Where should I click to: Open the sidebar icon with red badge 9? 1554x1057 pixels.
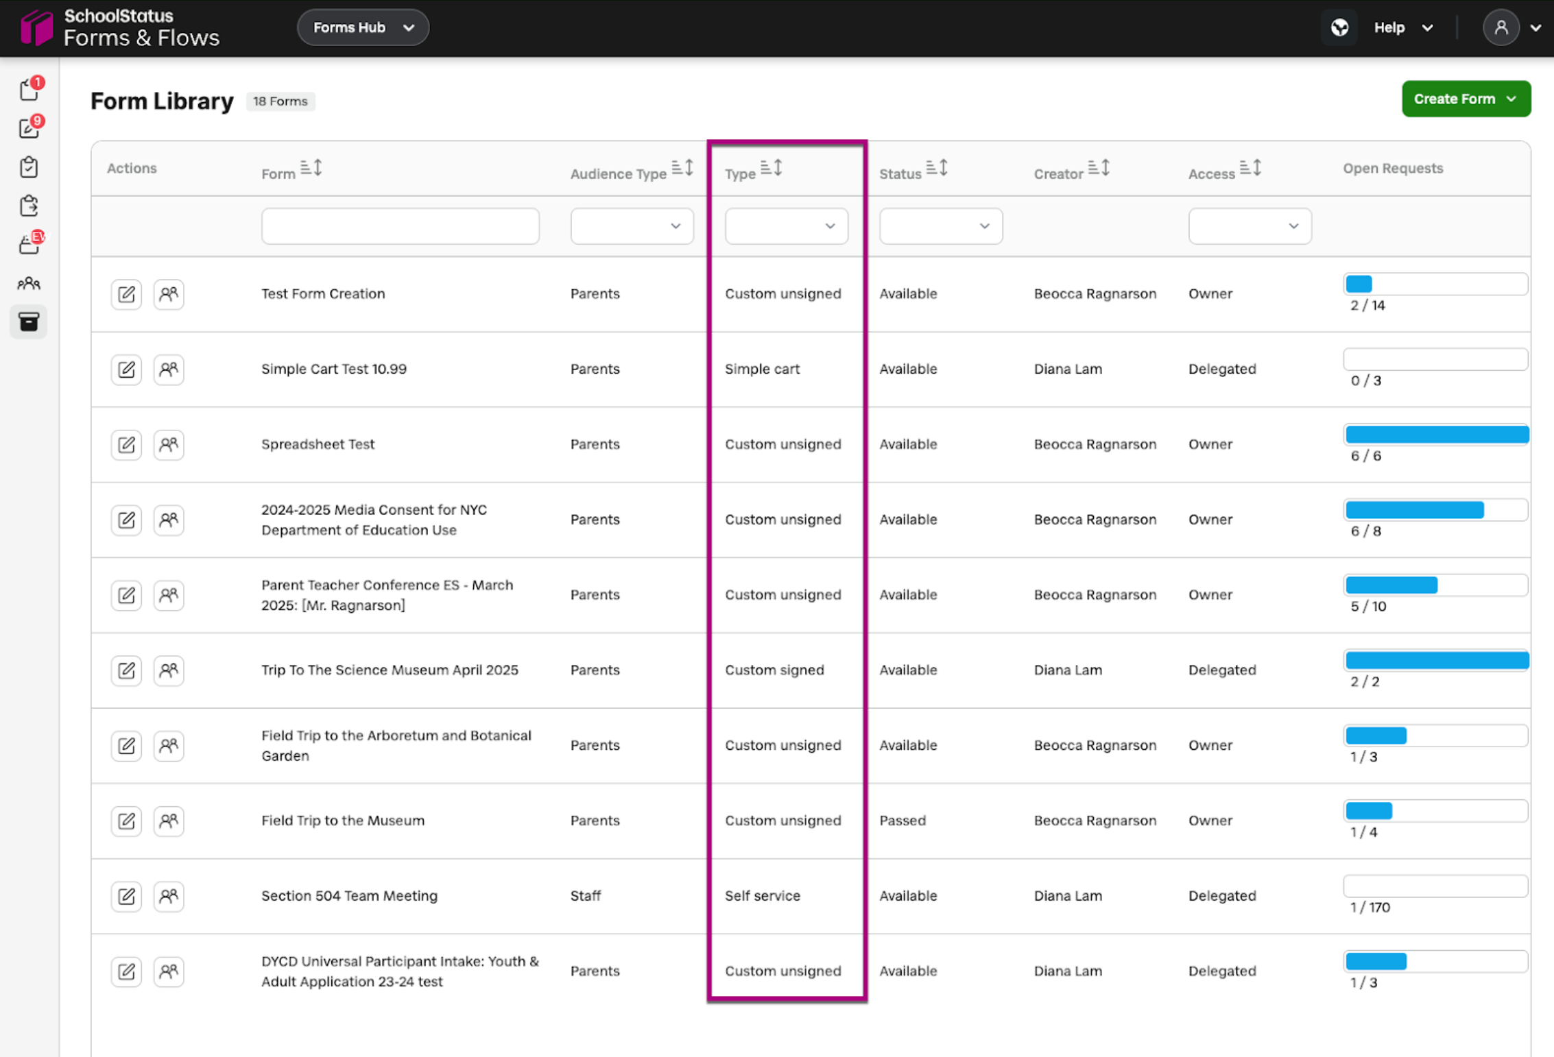pyautogui.click(x=29, y=128)
